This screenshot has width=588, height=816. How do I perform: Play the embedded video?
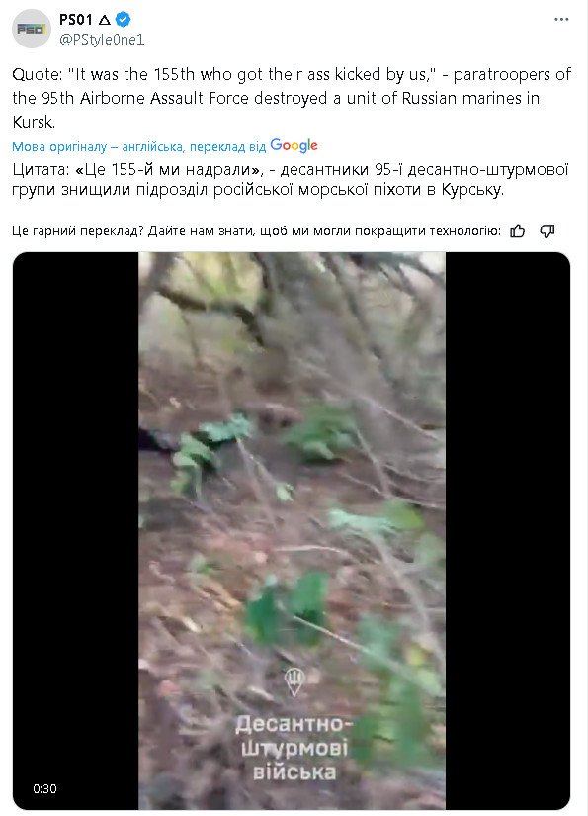click(x=292, y=530)
